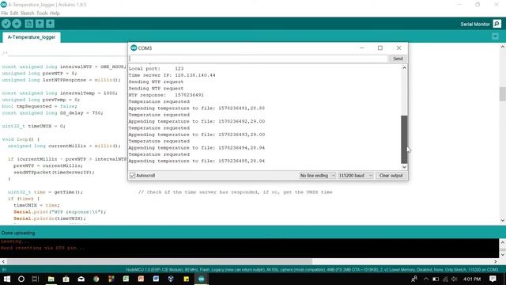Click the Arduino logo in COM3 title bar
506x285 pixels.
[x=134, y=47]
